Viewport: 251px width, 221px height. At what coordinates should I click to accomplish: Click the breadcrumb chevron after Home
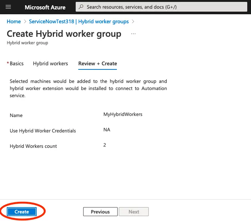point(25,21)
